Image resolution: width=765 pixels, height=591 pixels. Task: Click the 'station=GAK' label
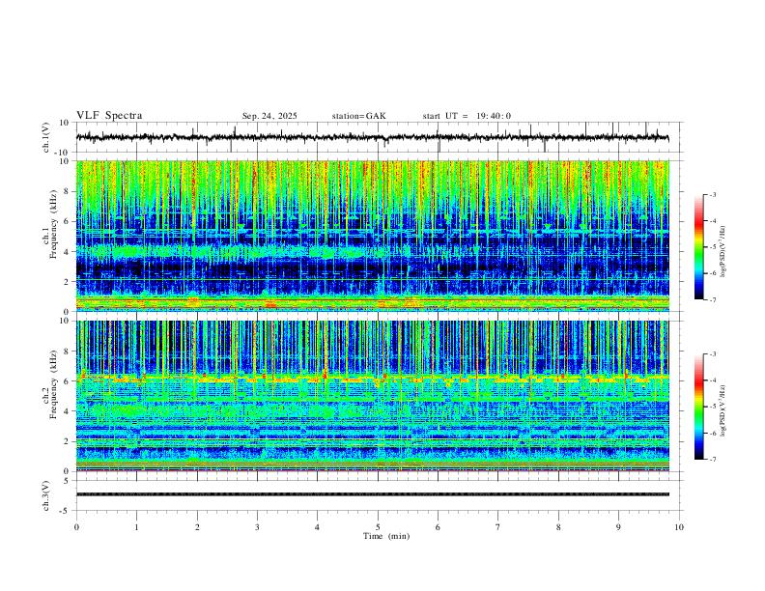(358, 116)
